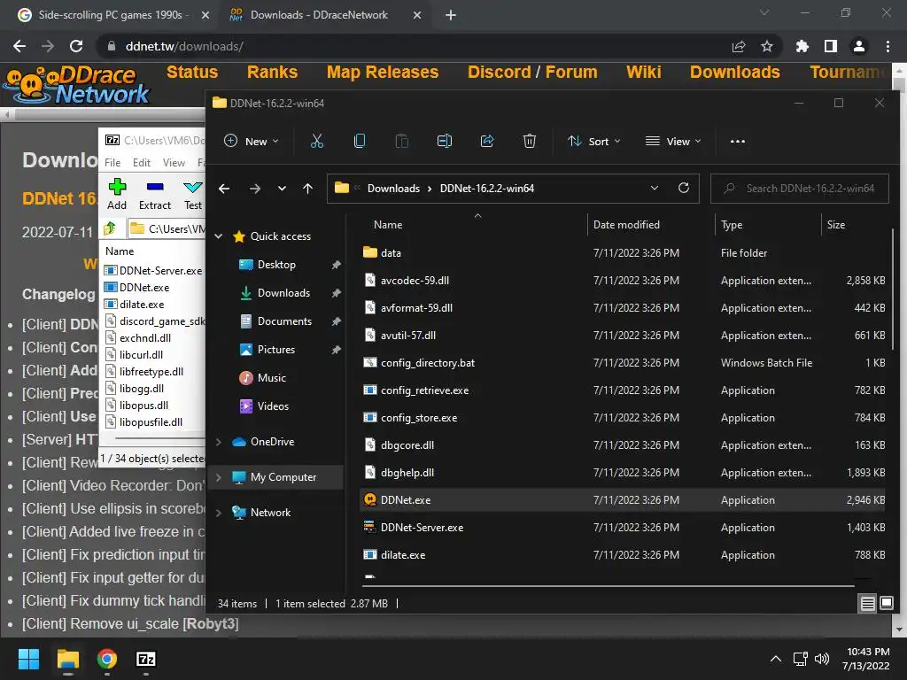Open 7-Zip View menu
The width and height of the screenshot is (907, 680).
[x=174, y=163]
